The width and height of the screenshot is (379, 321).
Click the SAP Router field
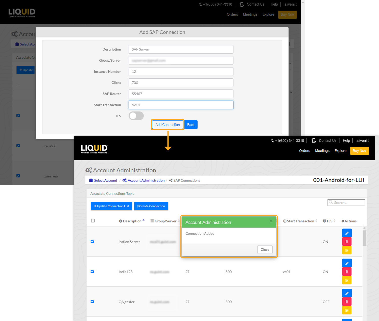pos(181,94)
